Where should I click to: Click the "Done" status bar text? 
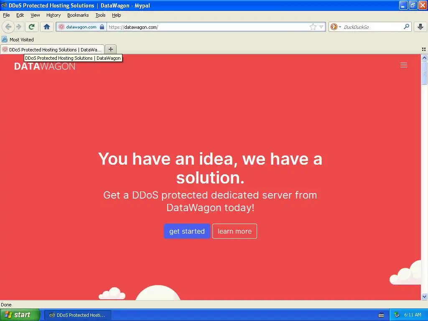pos(6,305)
